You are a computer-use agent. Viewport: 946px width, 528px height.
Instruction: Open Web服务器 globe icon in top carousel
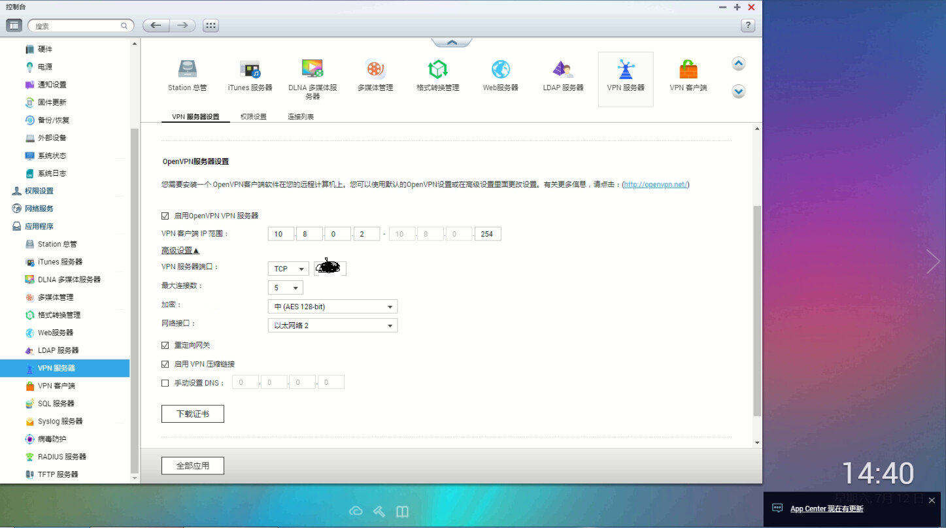coord(501,69)
